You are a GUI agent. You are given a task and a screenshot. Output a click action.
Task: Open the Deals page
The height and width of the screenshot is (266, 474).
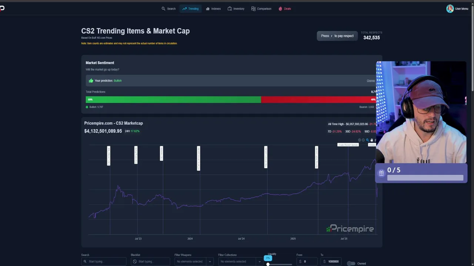click(x=284, y=8)
